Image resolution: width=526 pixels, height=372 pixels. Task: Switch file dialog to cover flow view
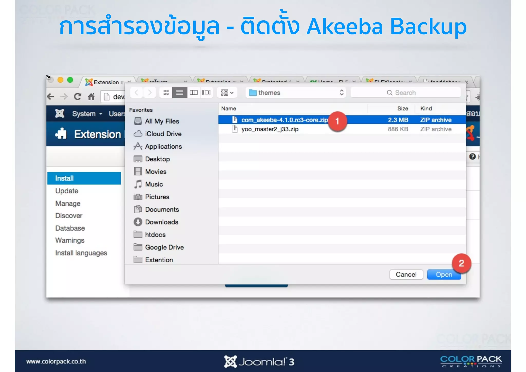point(207,93)
